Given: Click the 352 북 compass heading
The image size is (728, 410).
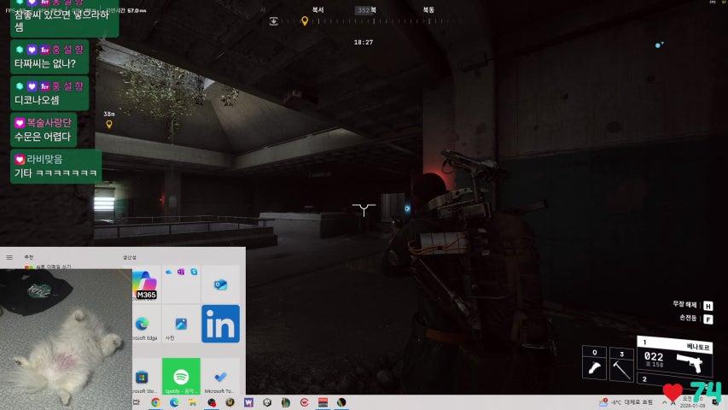Looking at the screenshot, I should (x=366, y=9).
